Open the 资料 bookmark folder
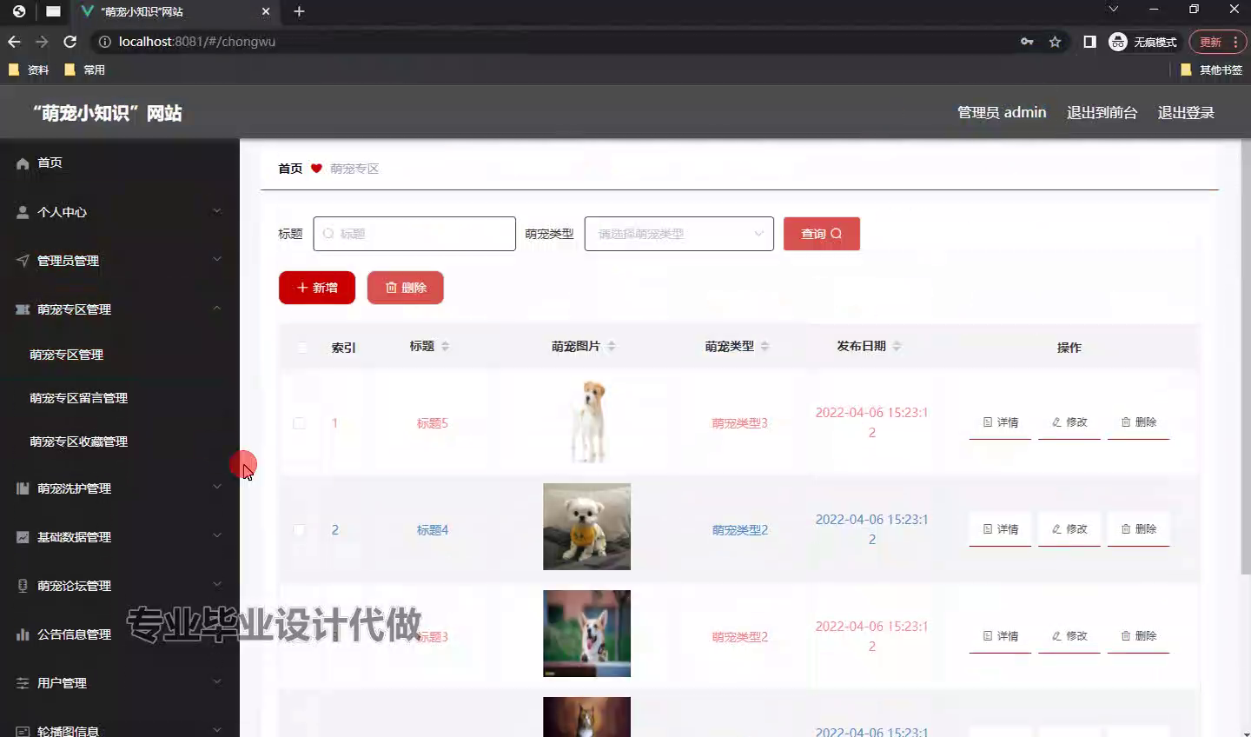 (29, 70)
